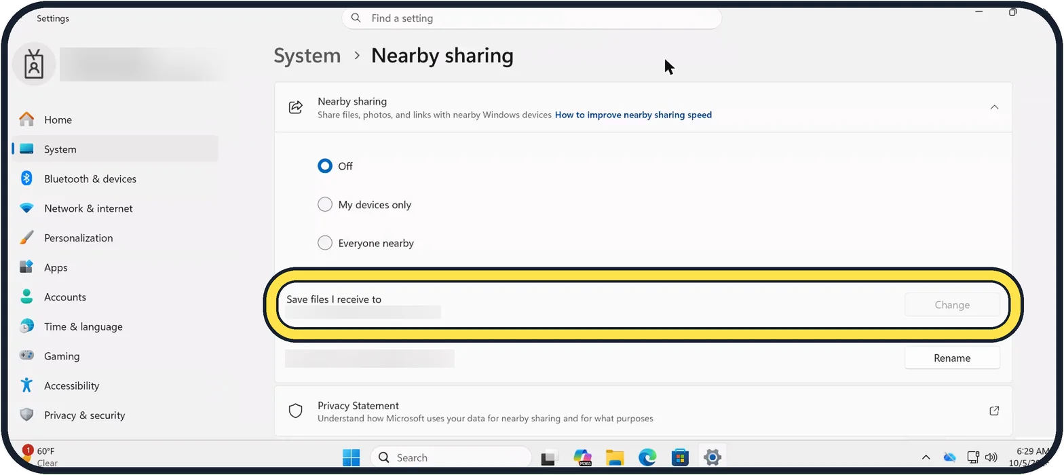Open Microsoft Store from taskbar
This screenshot has height=475, width=1064.
680,457
